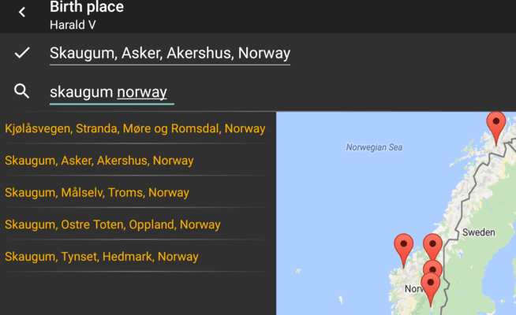Click the Norwegian Sea label on map

tap(374, 147)
